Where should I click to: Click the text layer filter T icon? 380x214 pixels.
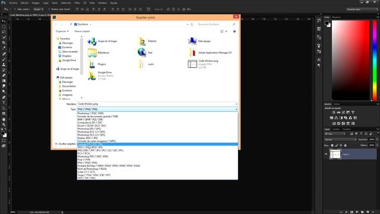361,134
